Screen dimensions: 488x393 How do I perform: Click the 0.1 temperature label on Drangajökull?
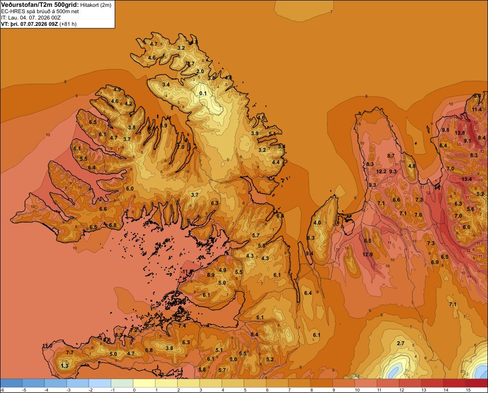[203, 93]
